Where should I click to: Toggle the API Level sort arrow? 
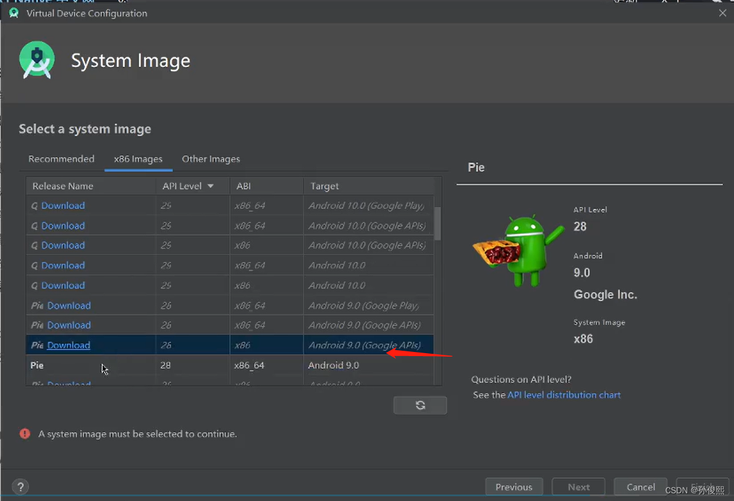(211, 186)
